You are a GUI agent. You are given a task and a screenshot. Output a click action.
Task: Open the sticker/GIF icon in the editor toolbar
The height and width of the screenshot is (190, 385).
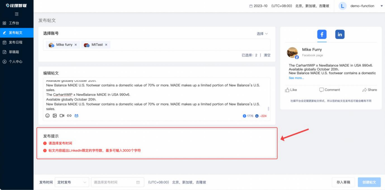coord(77,115)
